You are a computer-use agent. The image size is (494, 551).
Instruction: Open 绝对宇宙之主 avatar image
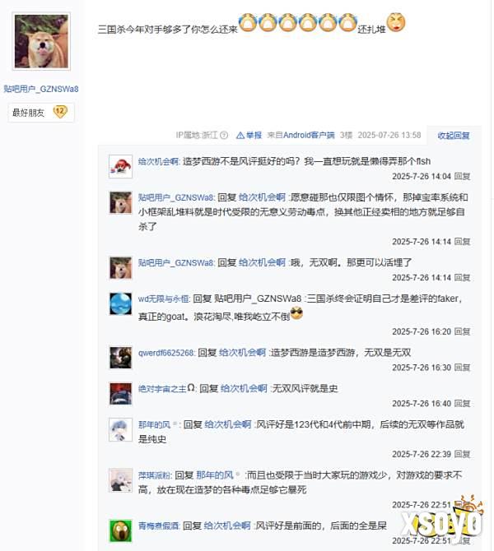pyautogui.click(x=121, y=394)
